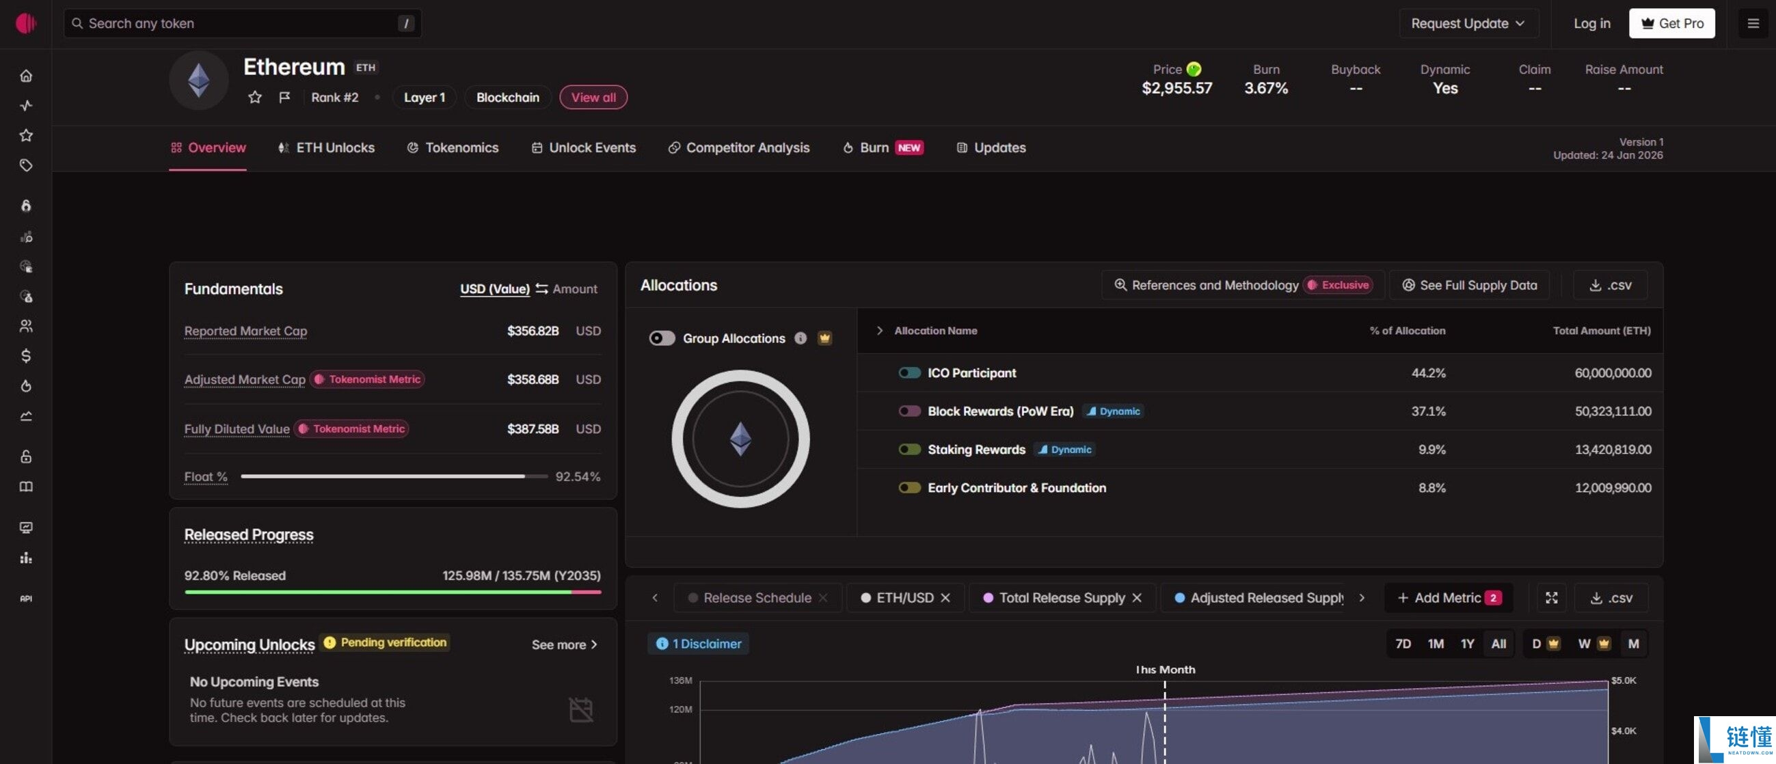Screen dimensions: 1776x764
Task: Toggle the Staking Rewards allocation switch
Action: (x=909, y=449)
